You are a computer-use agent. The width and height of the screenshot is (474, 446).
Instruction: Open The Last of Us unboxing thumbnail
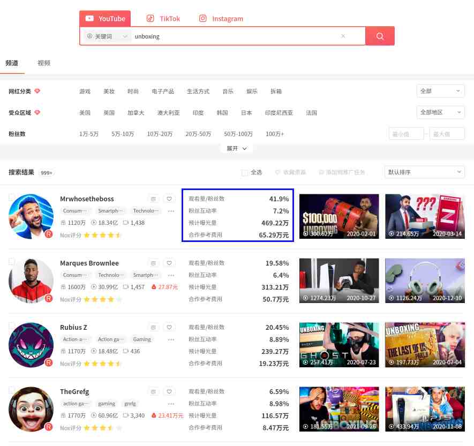coord(425,345)
